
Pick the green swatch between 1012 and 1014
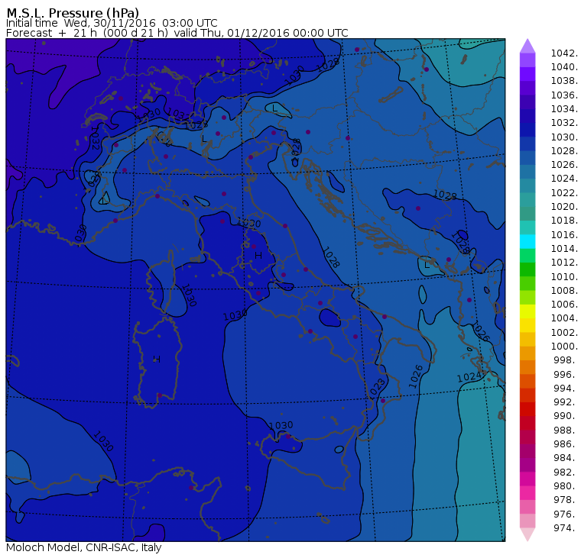tap(527, 255)
